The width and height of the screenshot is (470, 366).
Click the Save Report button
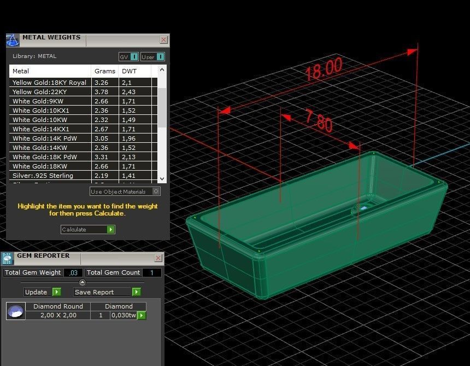click(107, 292)
